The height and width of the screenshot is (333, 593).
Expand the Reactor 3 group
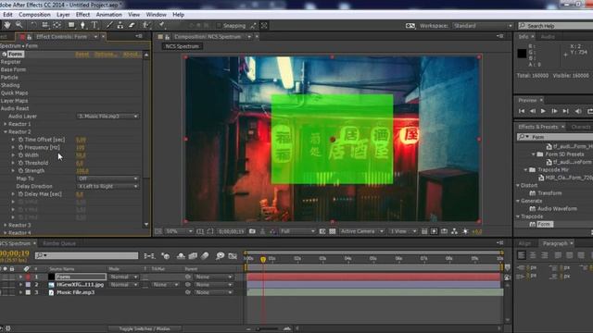[6, 225]
